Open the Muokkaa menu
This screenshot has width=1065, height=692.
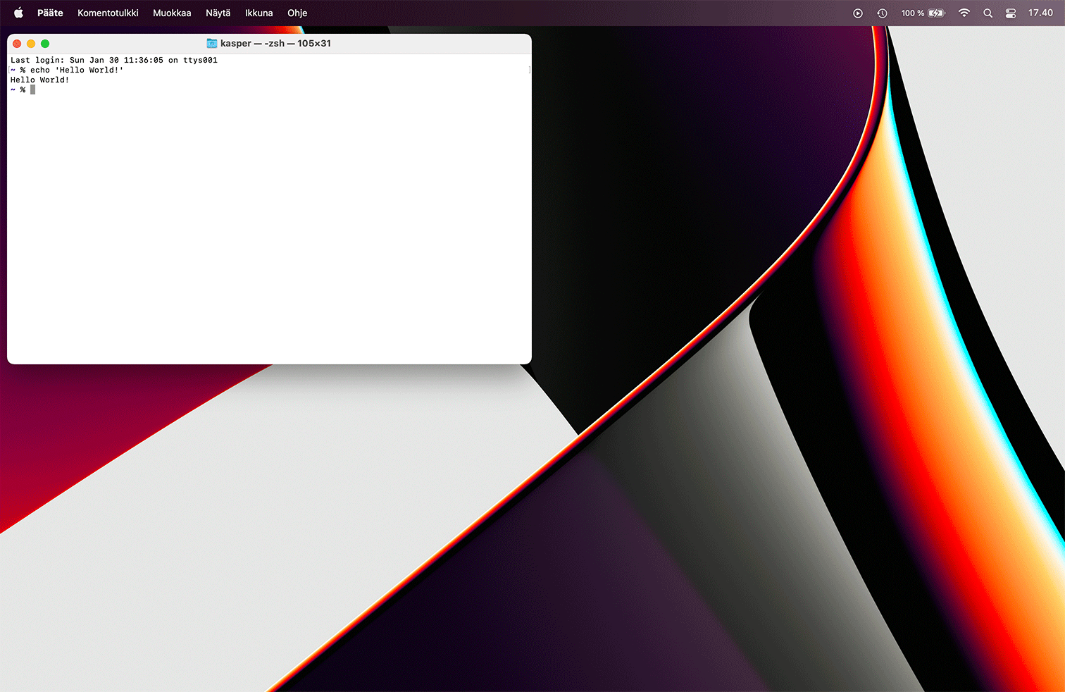coord(172,13)
